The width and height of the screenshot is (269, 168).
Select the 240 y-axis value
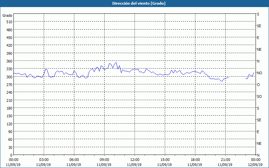coord(9,93)
